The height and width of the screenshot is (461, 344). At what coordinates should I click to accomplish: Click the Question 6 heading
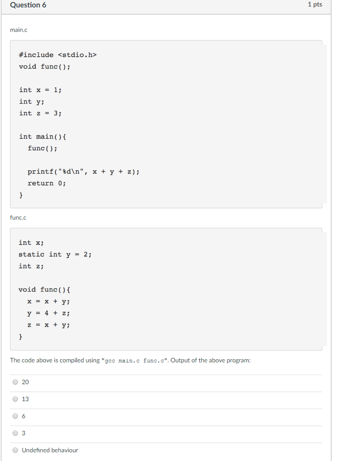tap(28, 5)
